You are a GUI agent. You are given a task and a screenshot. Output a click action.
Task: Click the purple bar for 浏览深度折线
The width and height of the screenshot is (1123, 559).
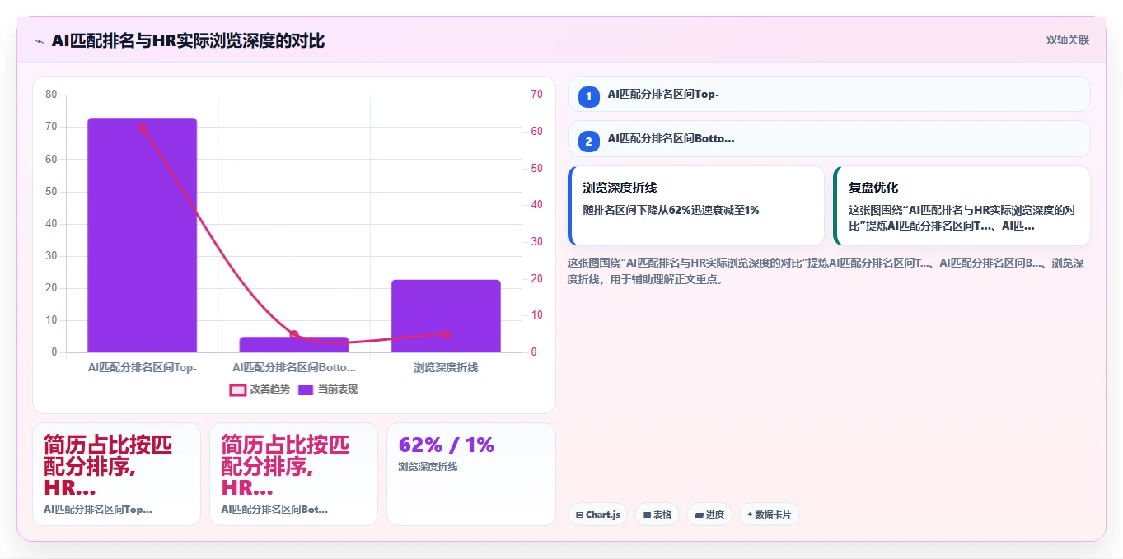[x=446, y=316]
